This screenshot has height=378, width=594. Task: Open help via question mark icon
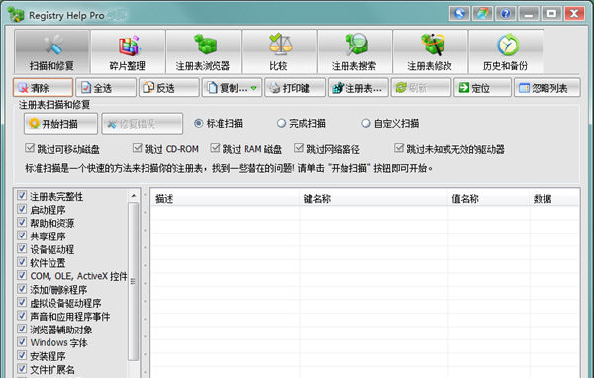506,14
